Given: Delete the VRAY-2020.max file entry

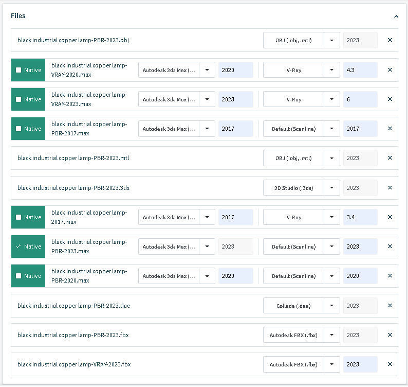Looking at the screenshot, I should click(x=390, y=70).
